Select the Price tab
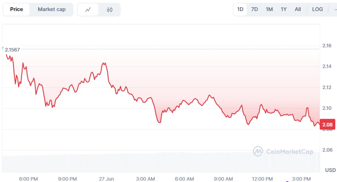Viewport: 337px width, 182px height. (x=17, y=9)
